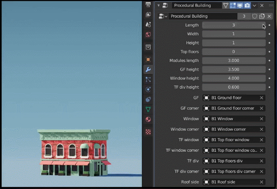The image size is (277, 189).
Task: Open the World properties globe icon
Action: coord(148,35)
